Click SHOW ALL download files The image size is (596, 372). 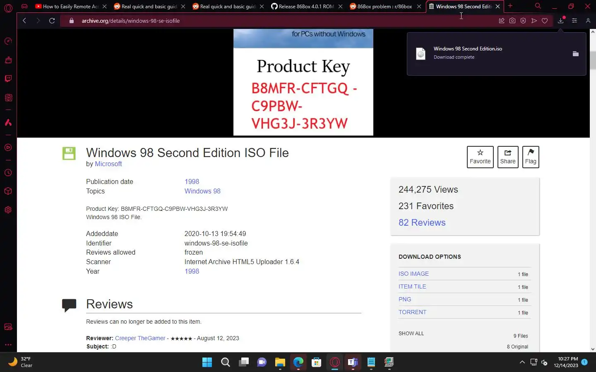pos(411,333)
